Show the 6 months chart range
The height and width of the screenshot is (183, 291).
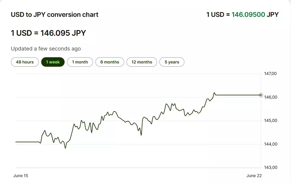(x=110, y=62)
